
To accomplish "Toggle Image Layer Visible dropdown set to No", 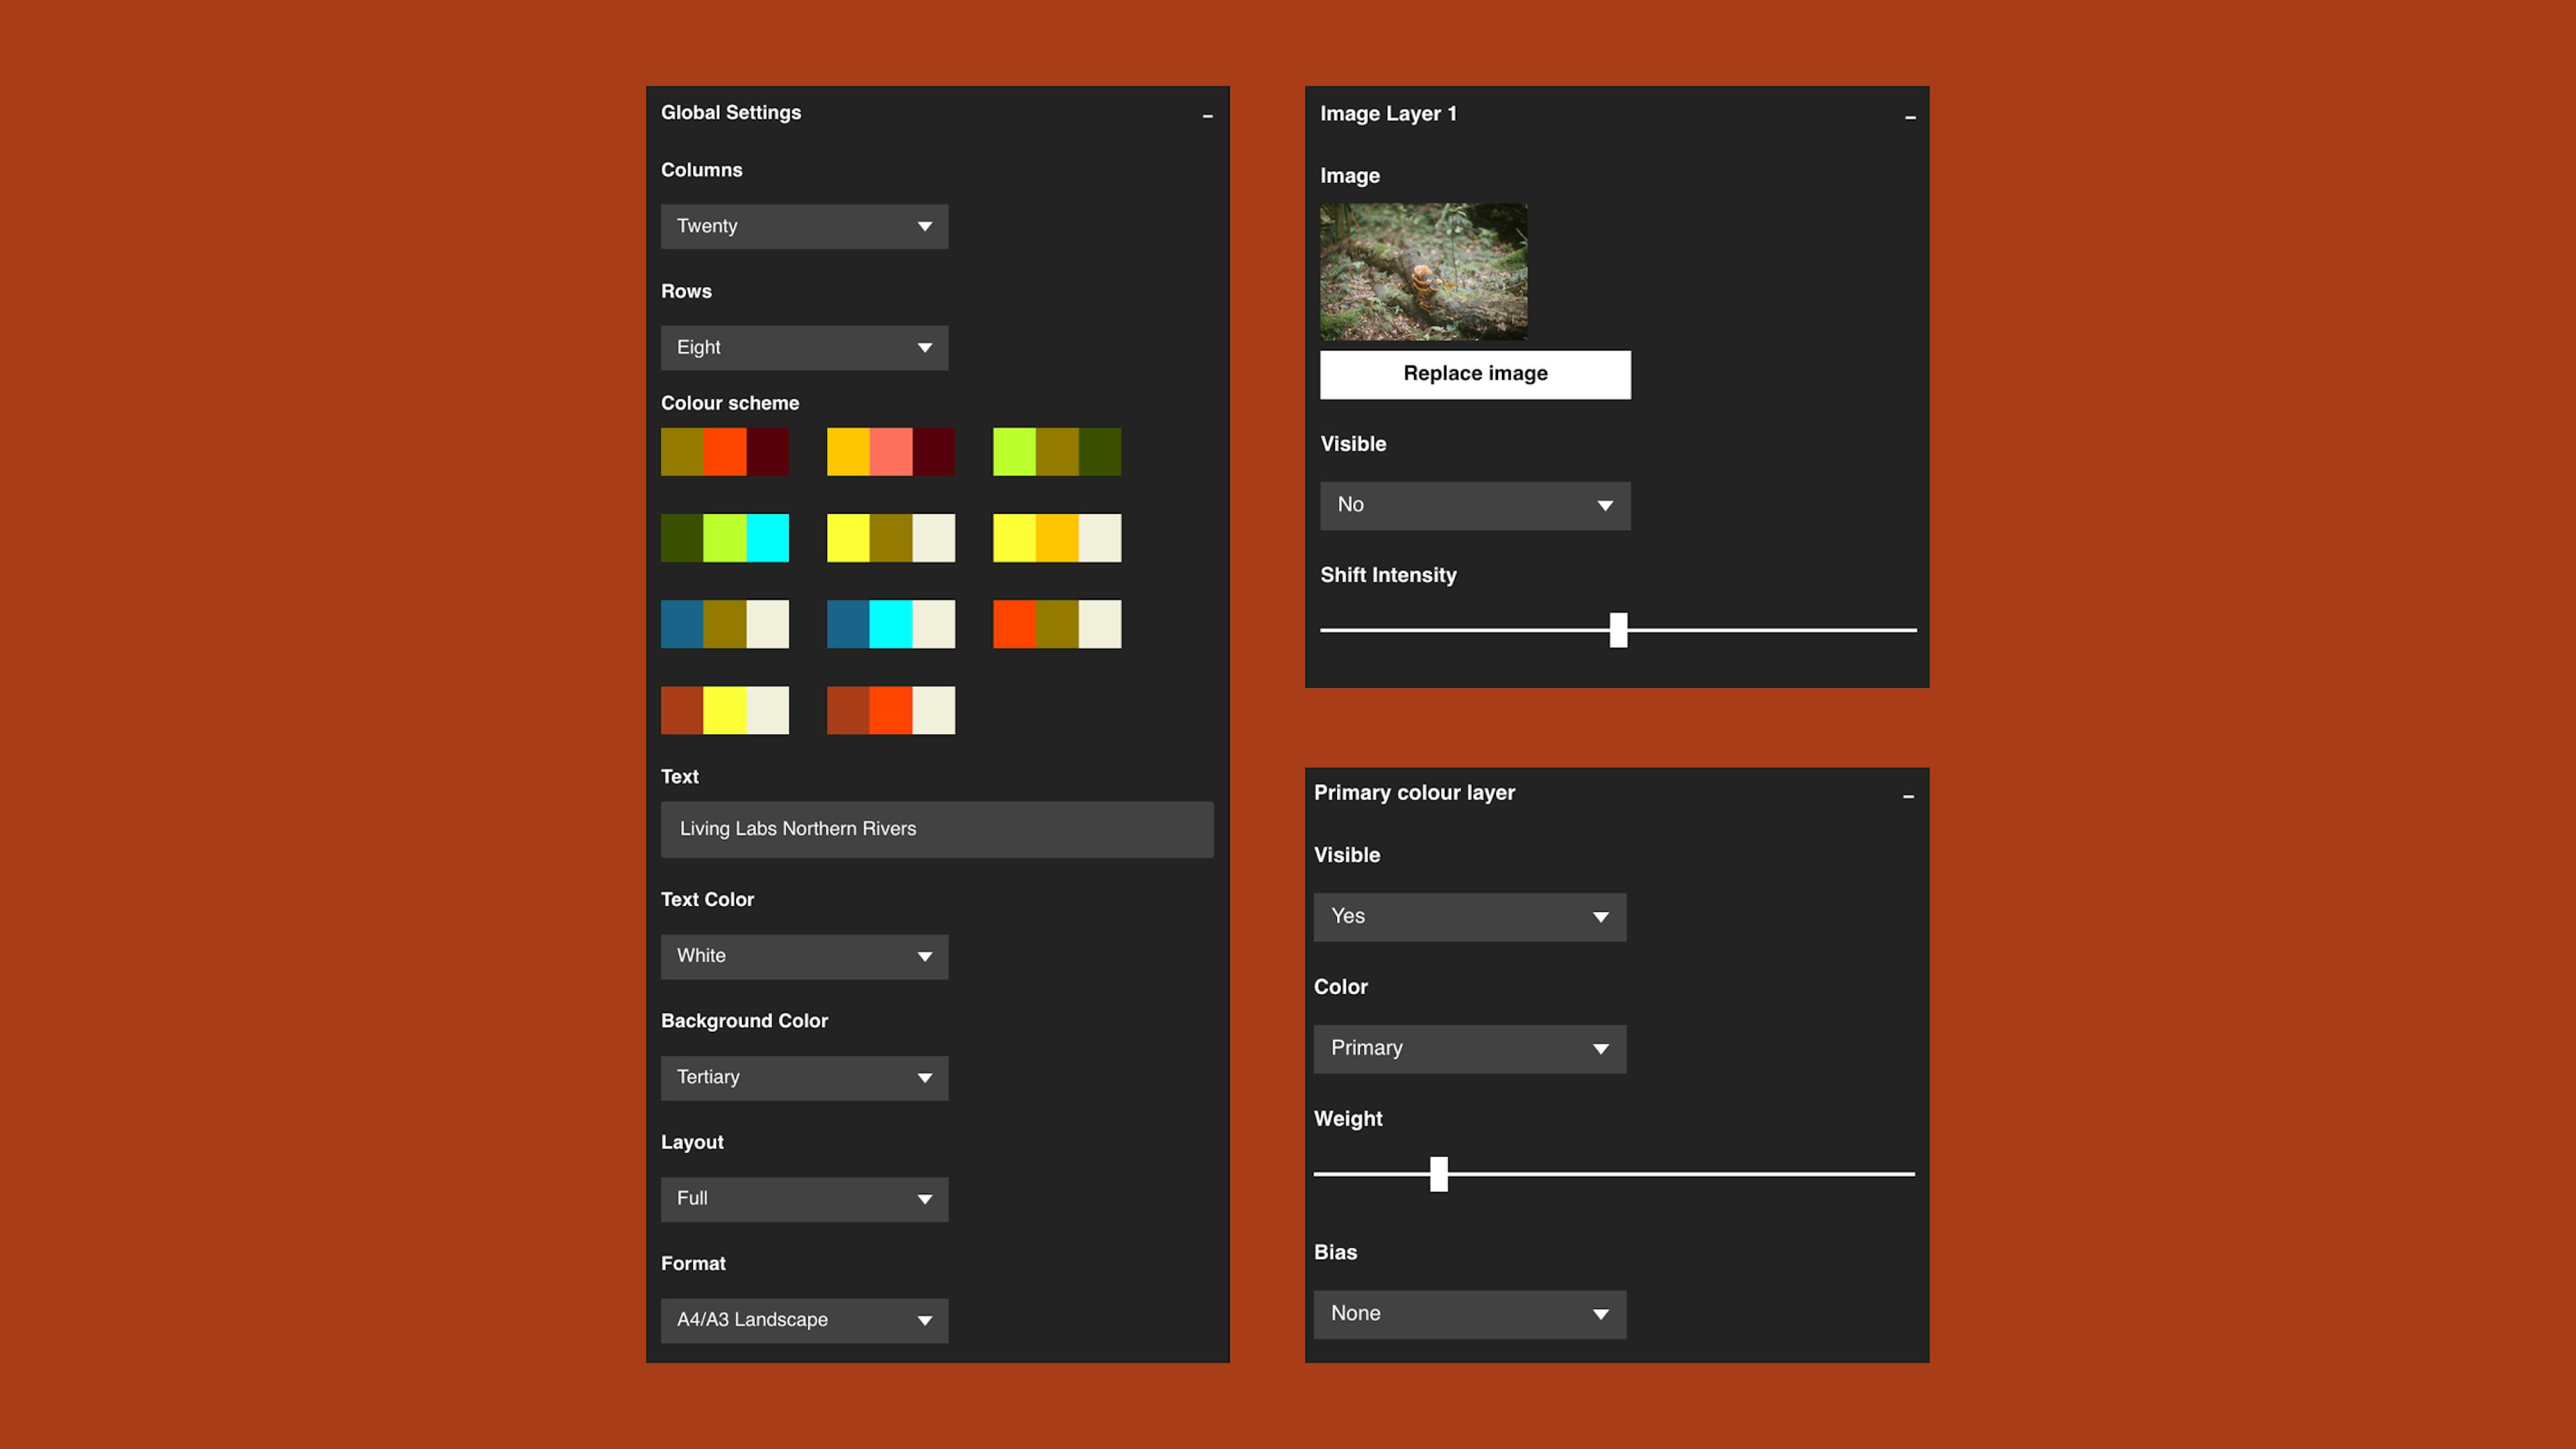I will 1474,505.
